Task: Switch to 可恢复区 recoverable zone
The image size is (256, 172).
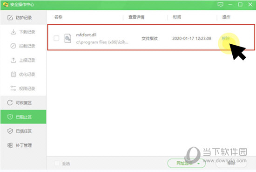Action: pyautogui.click(x=23, y=103)
